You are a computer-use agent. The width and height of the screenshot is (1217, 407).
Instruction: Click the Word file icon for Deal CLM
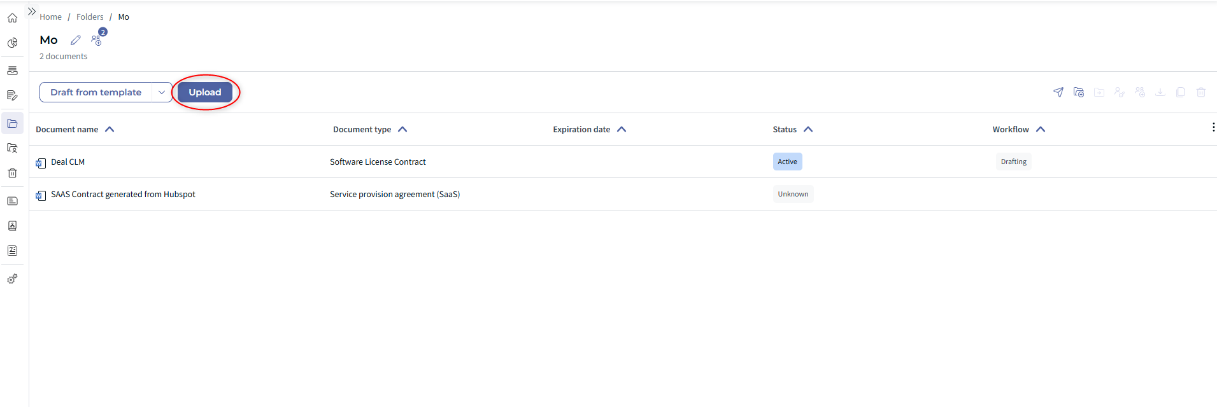click(x=41, y=163)
